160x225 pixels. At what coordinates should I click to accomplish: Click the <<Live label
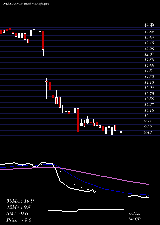click(135, 214)
